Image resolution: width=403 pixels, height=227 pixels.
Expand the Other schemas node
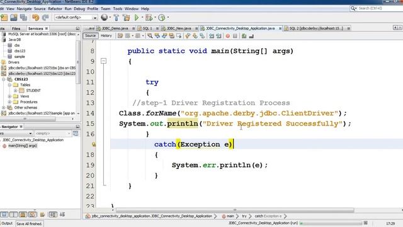[x=4, y=108]
